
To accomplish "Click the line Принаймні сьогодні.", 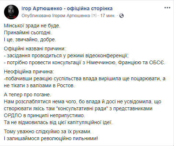I will (x=28, y=32).
